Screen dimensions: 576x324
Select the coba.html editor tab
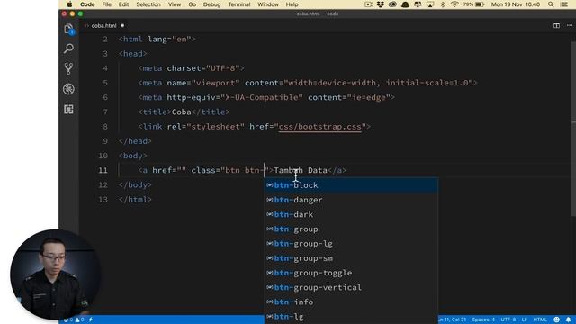(104, 26)
